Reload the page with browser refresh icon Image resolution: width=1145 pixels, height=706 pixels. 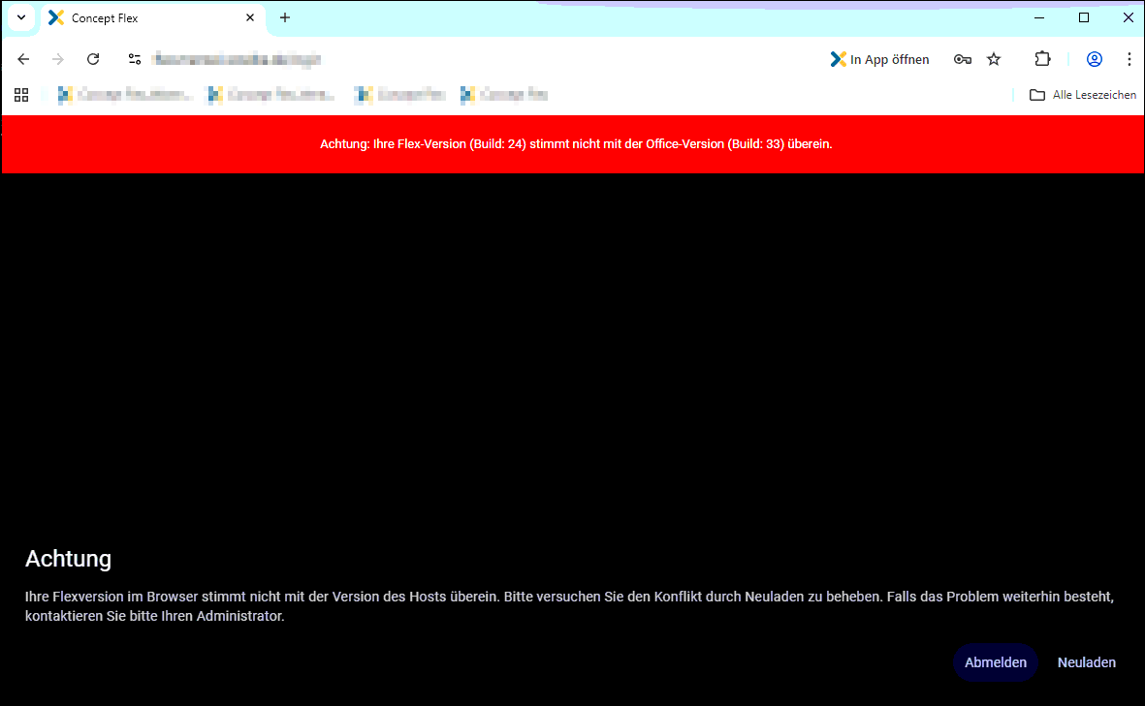(93, 59)
